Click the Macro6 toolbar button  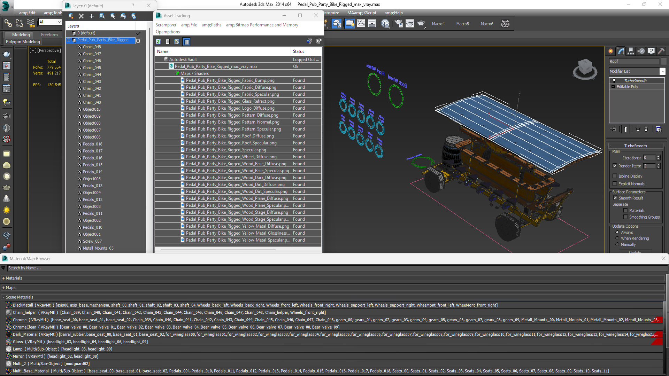tap(487, 24)
